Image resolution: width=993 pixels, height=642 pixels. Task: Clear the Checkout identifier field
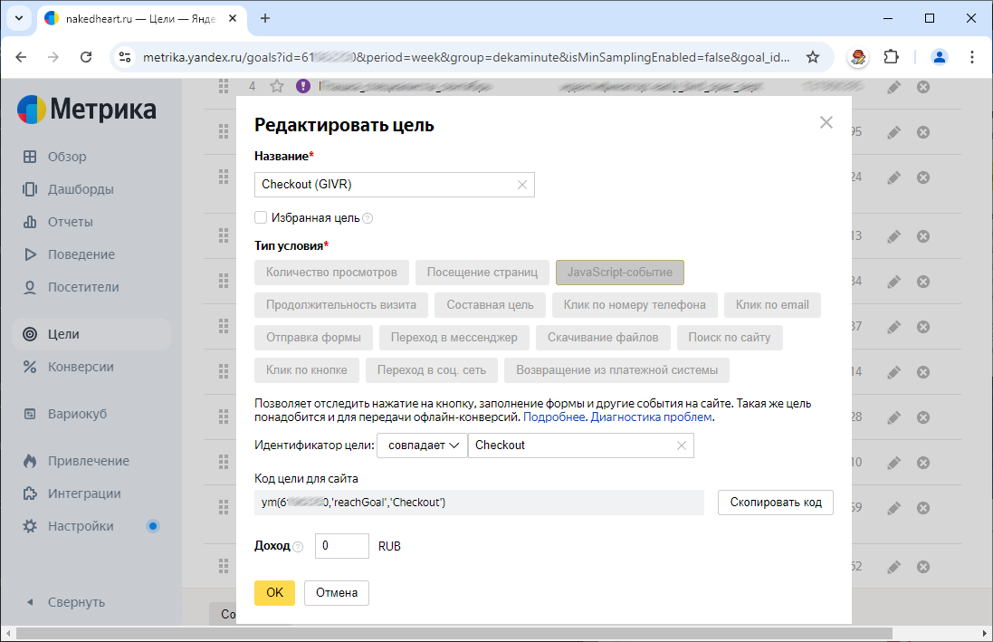tap(681, 446)
